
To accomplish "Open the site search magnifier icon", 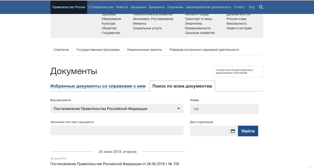I will (261, 7).
